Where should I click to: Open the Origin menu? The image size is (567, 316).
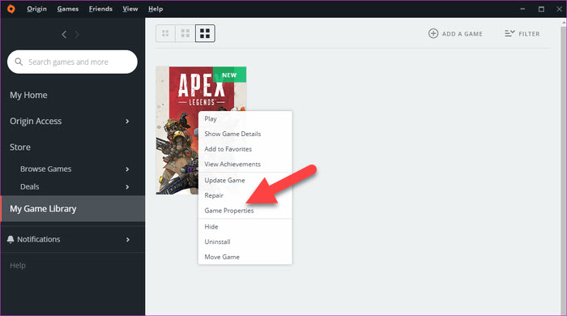37,9
